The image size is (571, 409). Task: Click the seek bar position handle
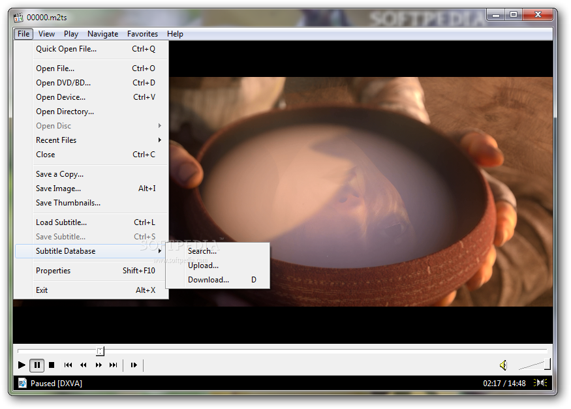[100, 351]
